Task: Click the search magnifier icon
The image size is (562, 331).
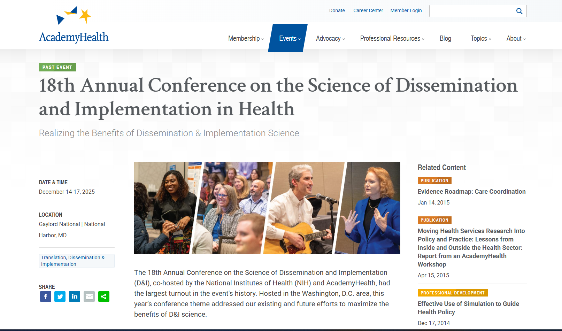Action: point(519,11)
